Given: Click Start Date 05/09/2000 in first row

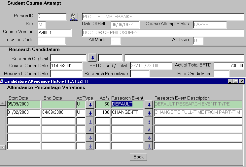Looking at the screenshot, I should click(24, 104).
